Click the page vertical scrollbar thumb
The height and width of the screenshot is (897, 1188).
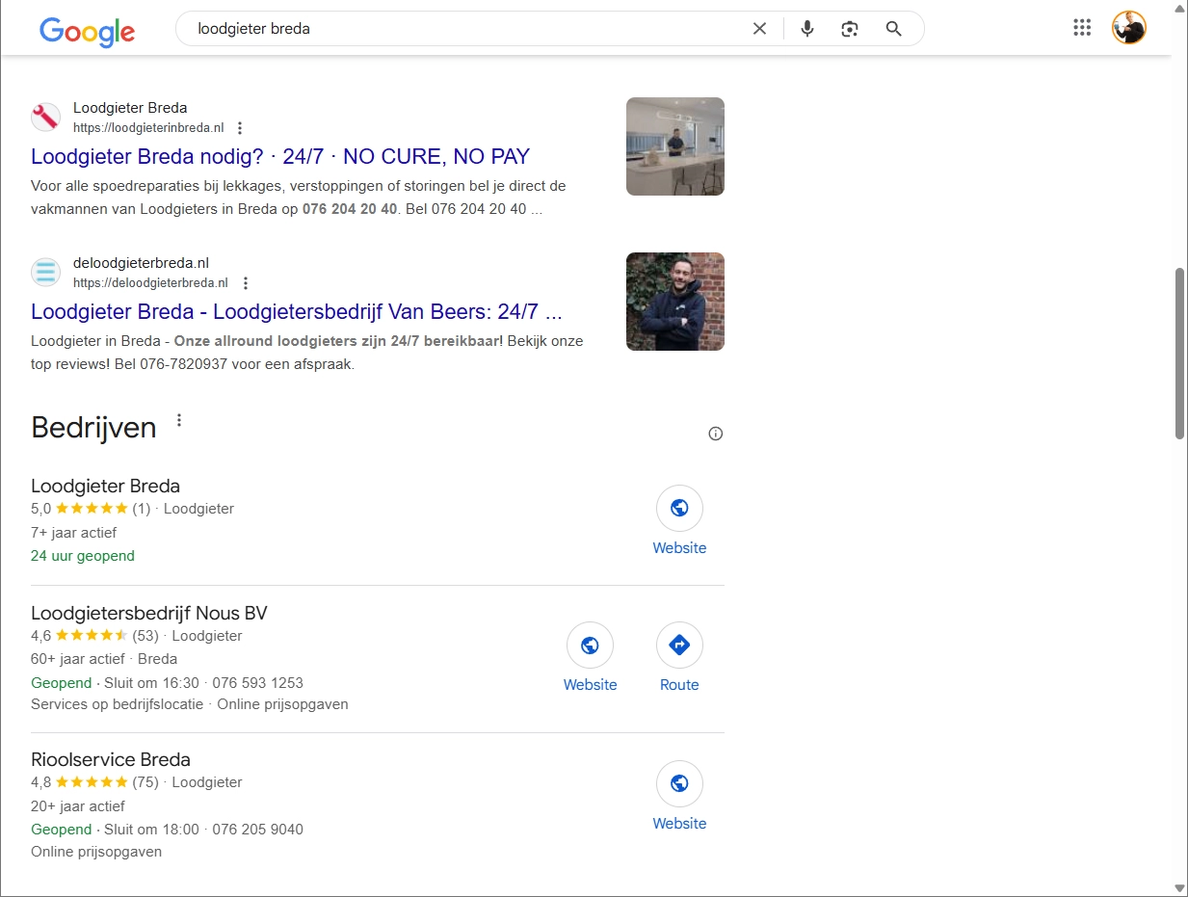click(1180, 354)
